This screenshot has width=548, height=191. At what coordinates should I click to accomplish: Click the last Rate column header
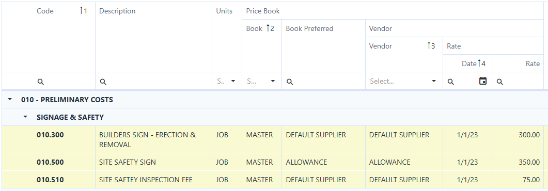(x=518, y=63)
